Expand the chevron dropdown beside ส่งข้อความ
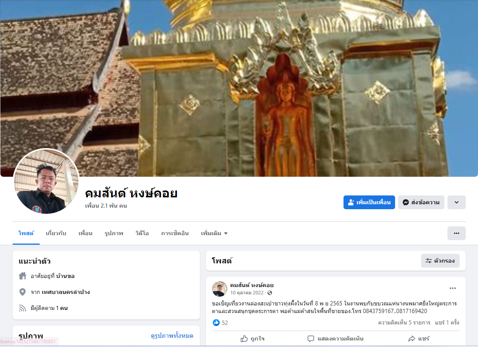 coord(457,202)
